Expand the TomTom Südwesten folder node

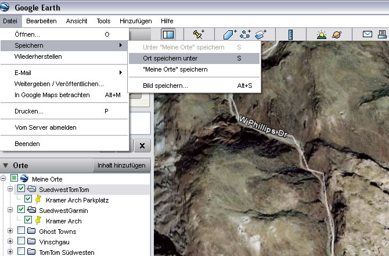click(10, 251)
